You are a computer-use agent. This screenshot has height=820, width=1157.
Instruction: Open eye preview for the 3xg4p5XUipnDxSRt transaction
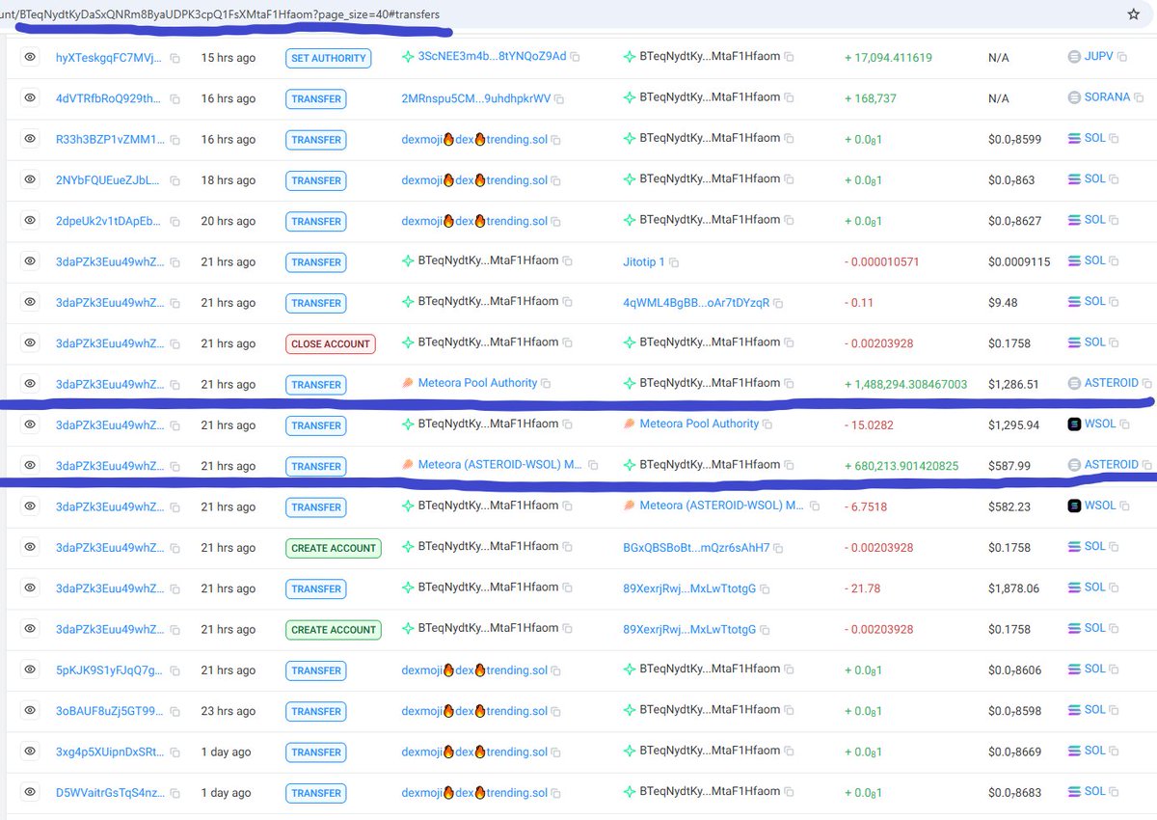click(30, 752)
